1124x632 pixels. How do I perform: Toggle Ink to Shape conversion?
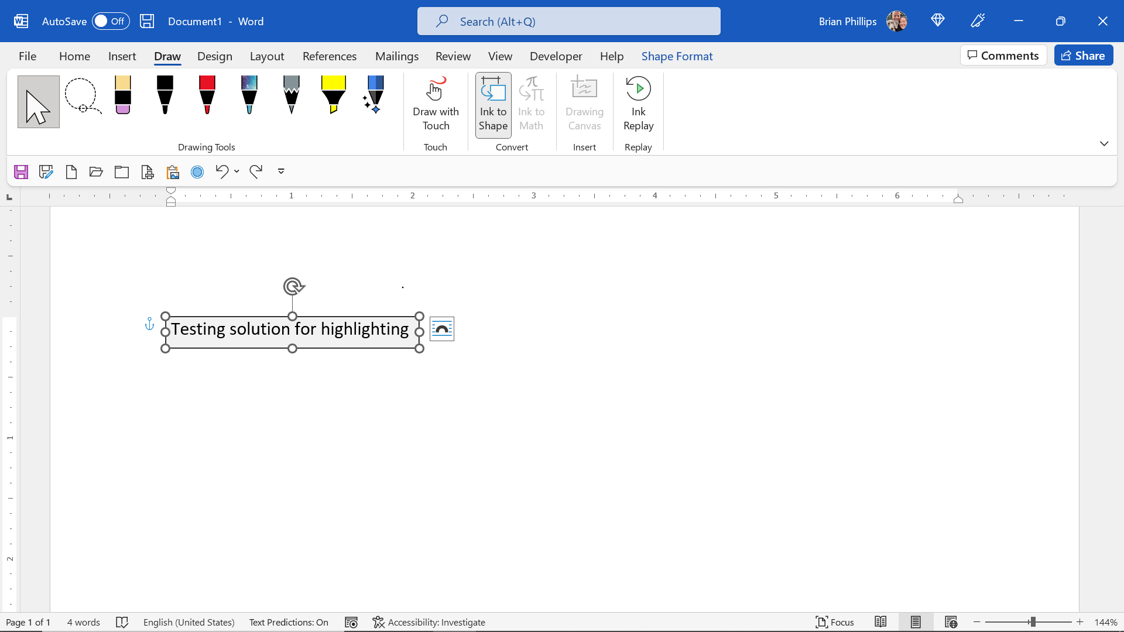click(x=493, y=104)
